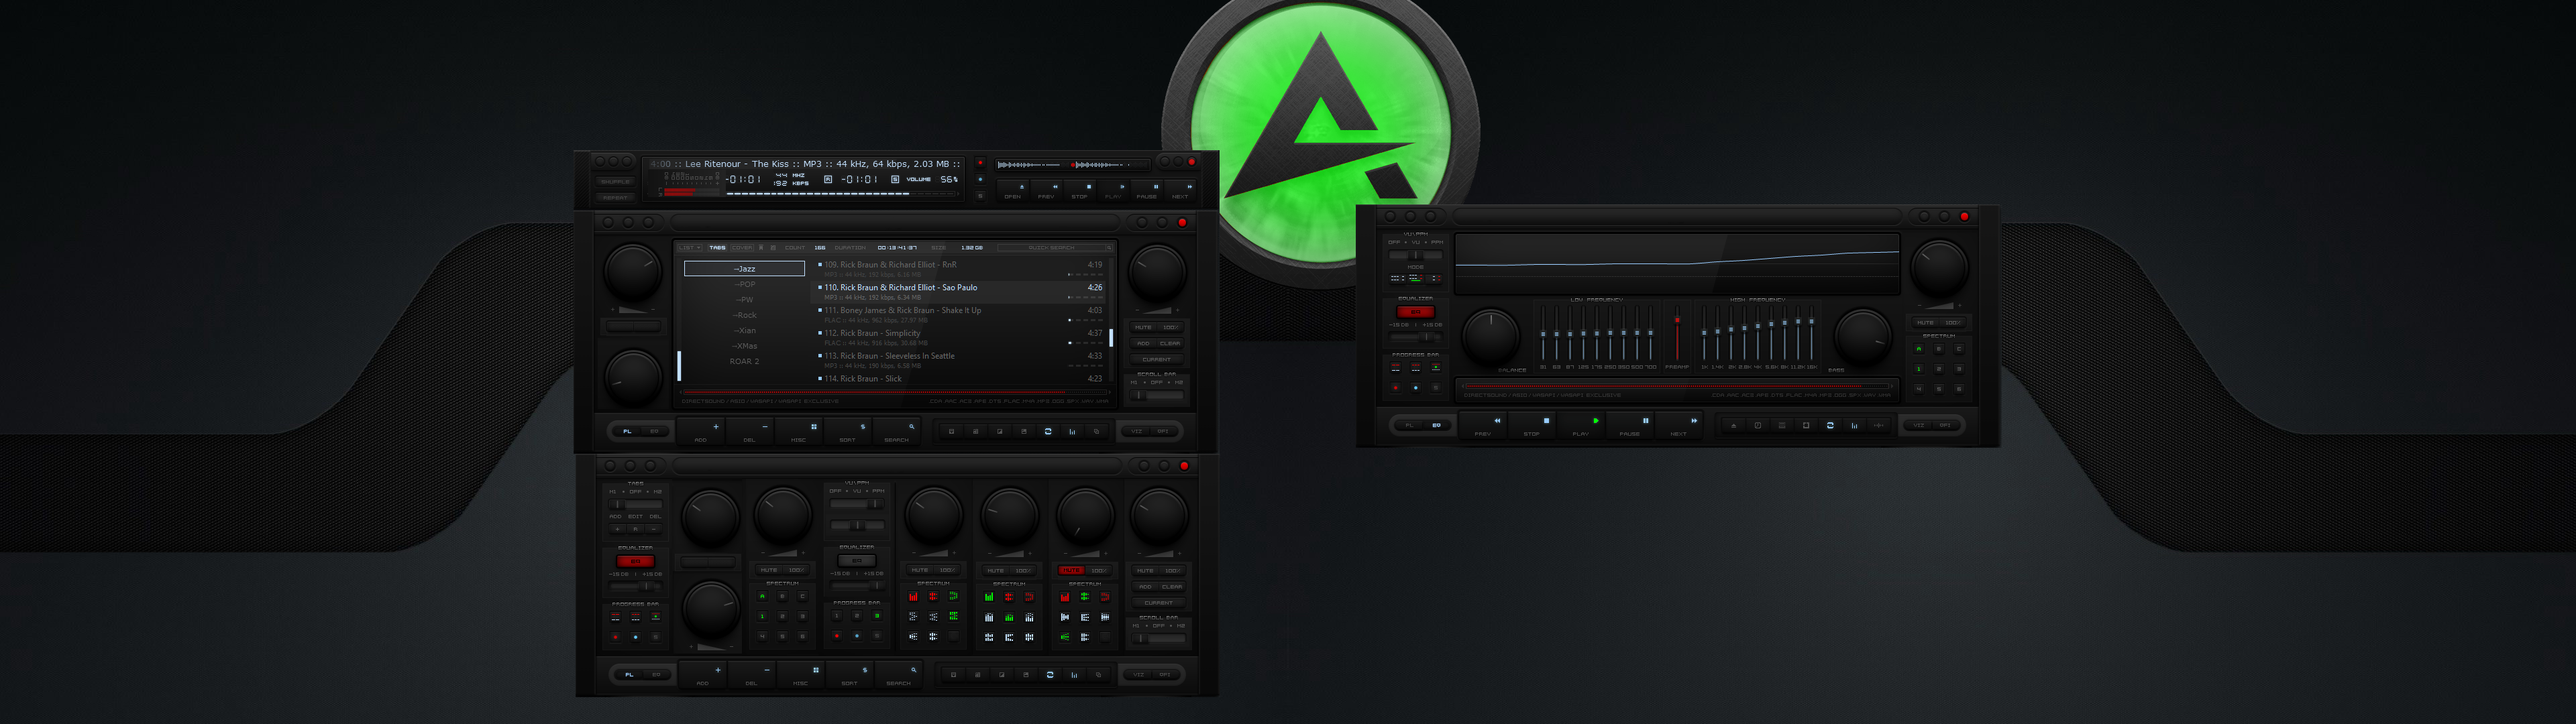Switch to the POP playlist tab
Viewport: 2576px width, 724px height.
pos(745,284)
